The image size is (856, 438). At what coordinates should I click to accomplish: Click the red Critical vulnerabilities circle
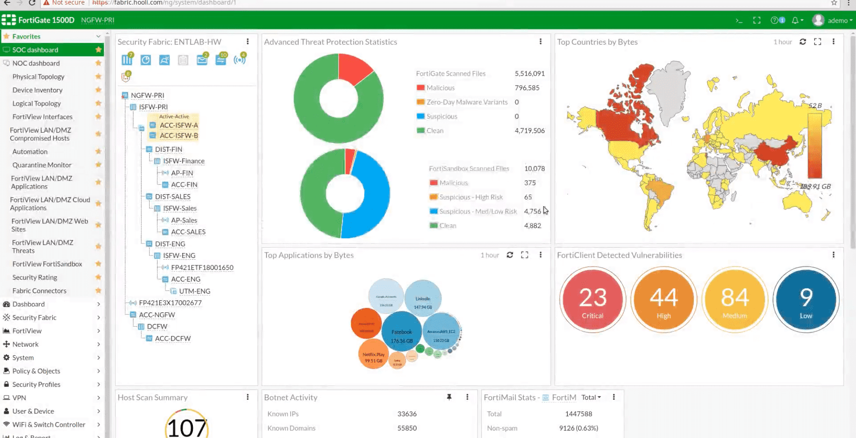click(592, 300)
